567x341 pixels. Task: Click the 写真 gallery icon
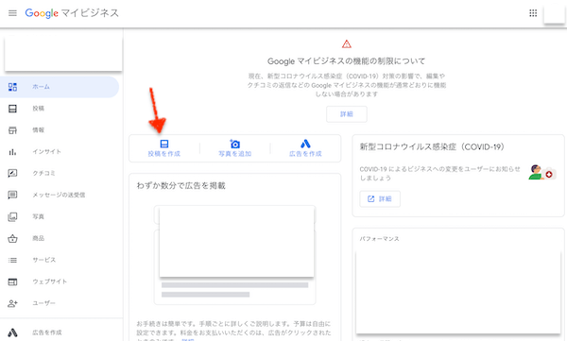12,216
